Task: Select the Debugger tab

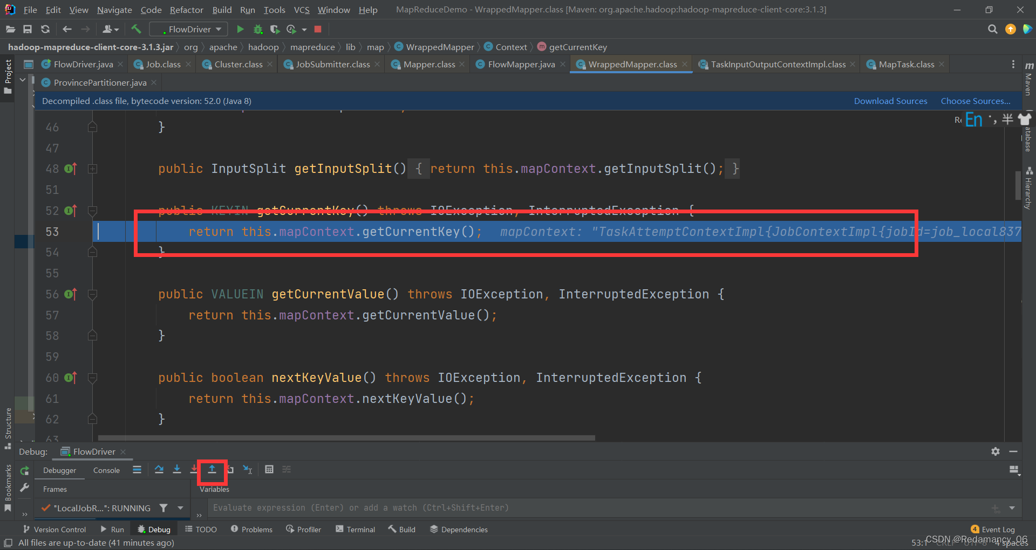Action: 59,470
